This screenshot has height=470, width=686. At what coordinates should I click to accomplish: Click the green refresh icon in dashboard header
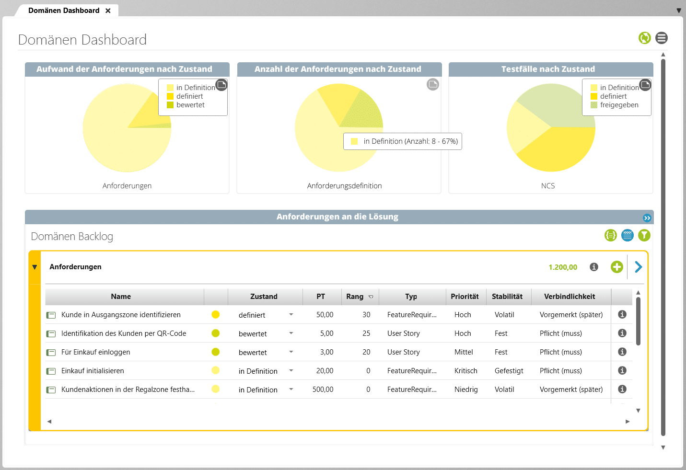[644, 38]
